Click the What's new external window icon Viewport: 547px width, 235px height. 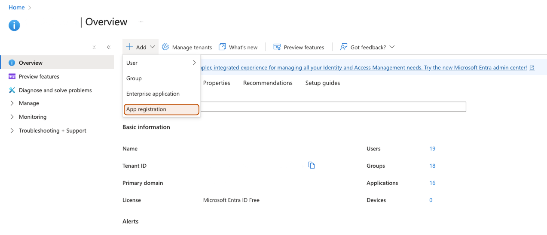(222, 47)
